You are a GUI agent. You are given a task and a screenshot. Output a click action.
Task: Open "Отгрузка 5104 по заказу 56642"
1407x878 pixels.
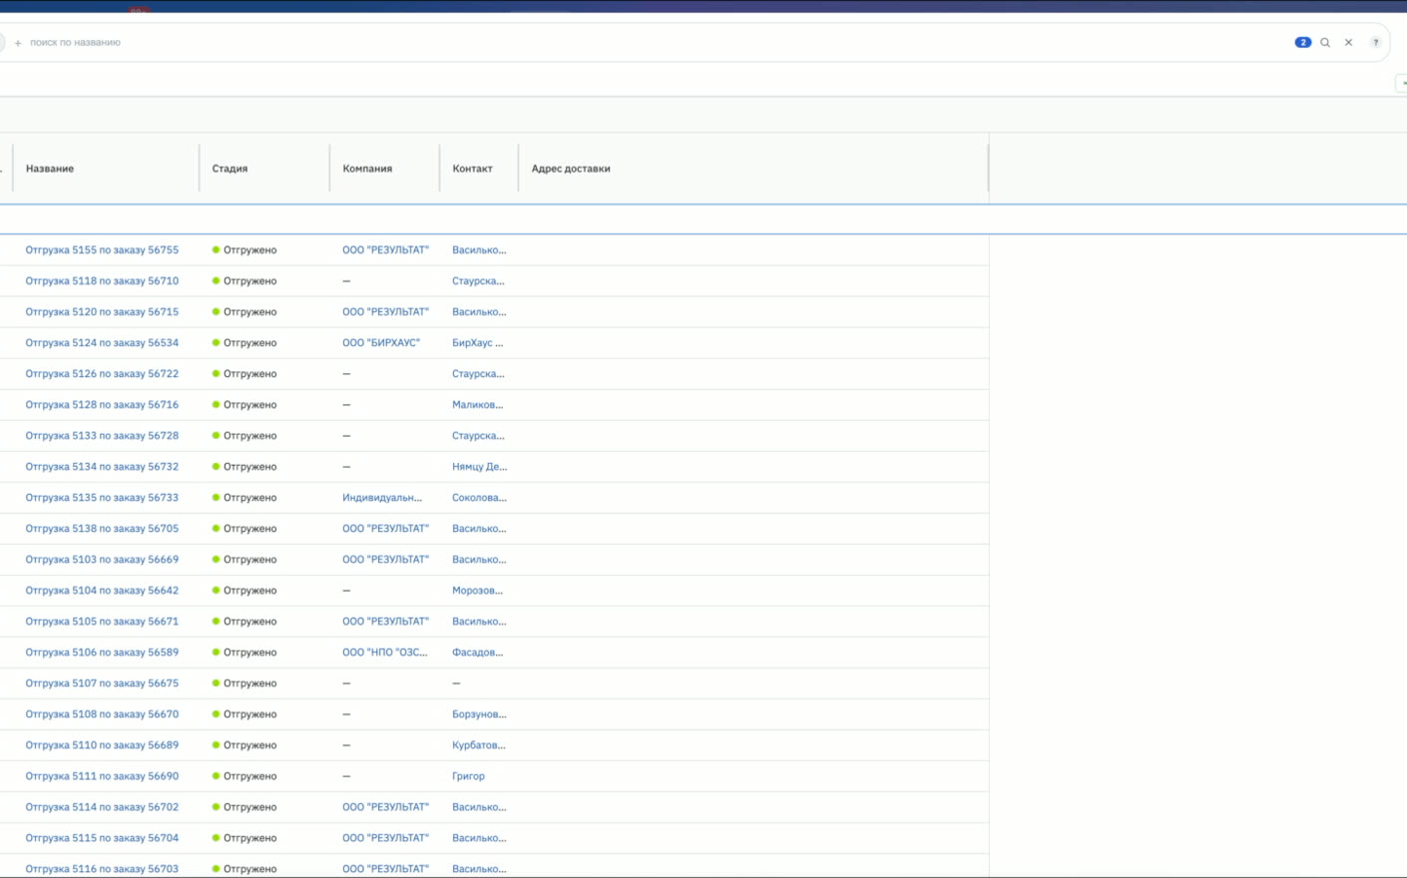(x=102, y=591)
